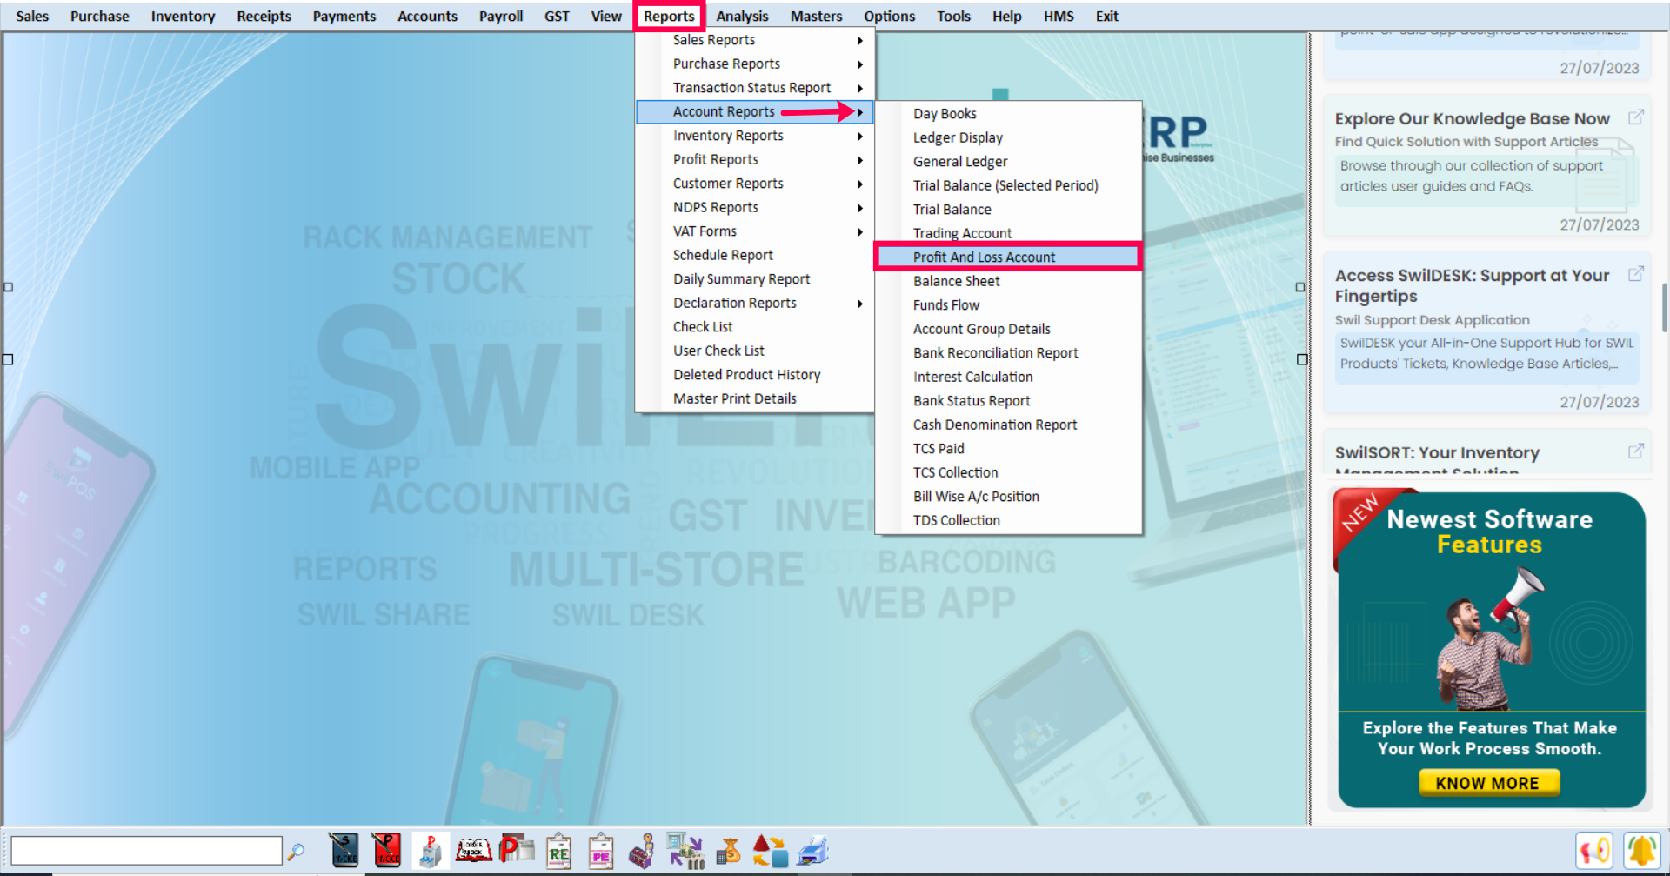Click the news panel vertical scrollbar thumb

click(x=1664, y=307)
